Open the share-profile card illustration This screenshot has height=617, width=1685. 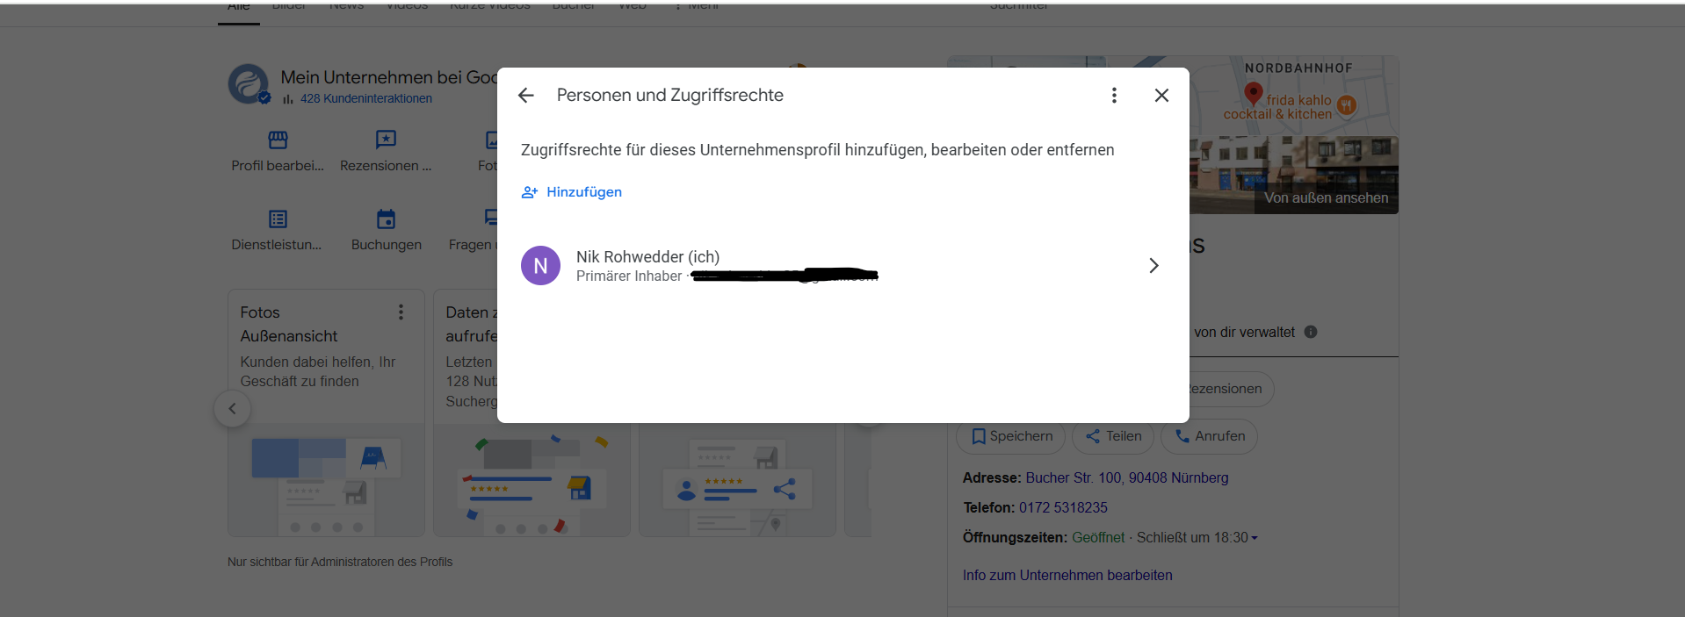point(737,480)
